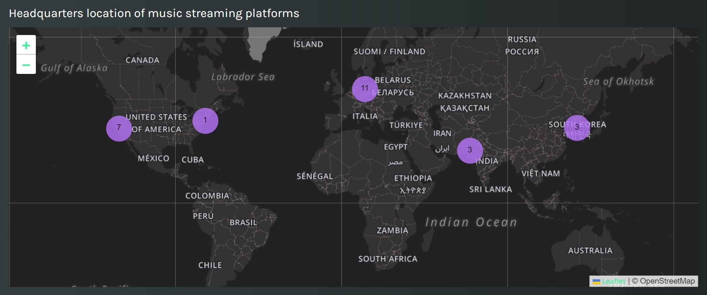The height and width of the screenshot is (295, 707).
Task: Open the cluster of 3 over South Korea
Action: coord(577,128)
